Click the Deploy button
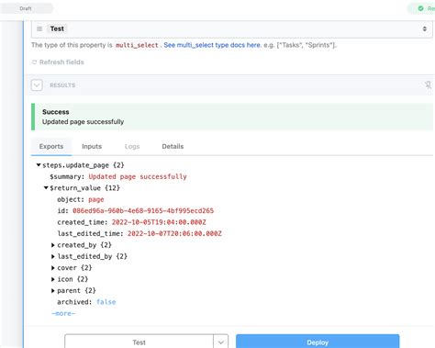The image size is (435, 348). (318, 342)
